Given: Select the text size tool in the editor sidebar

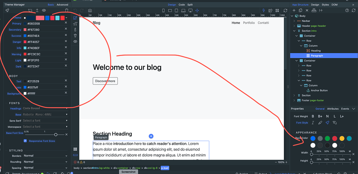Looking at the screenshot, I should click(x=75, y=24).
